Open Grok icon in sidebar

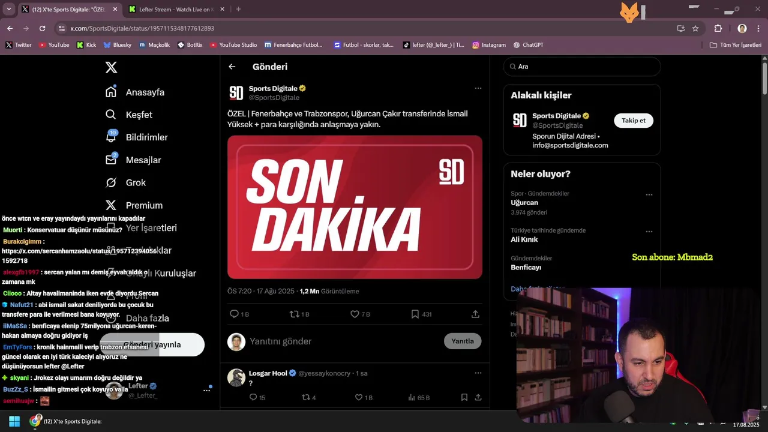tap(111, 182)
